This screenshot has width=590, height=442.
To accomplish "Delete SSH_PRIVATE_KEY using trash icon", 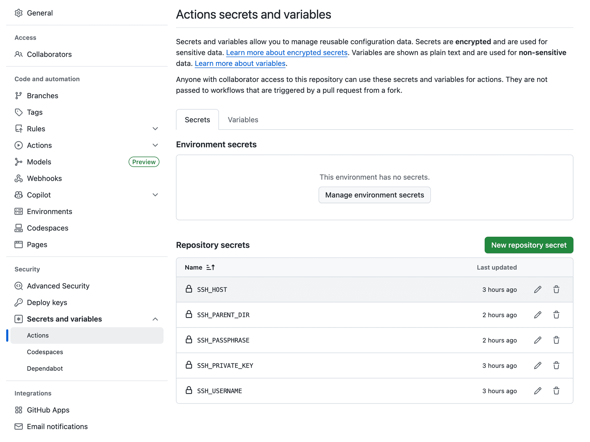I will [556, 365].
